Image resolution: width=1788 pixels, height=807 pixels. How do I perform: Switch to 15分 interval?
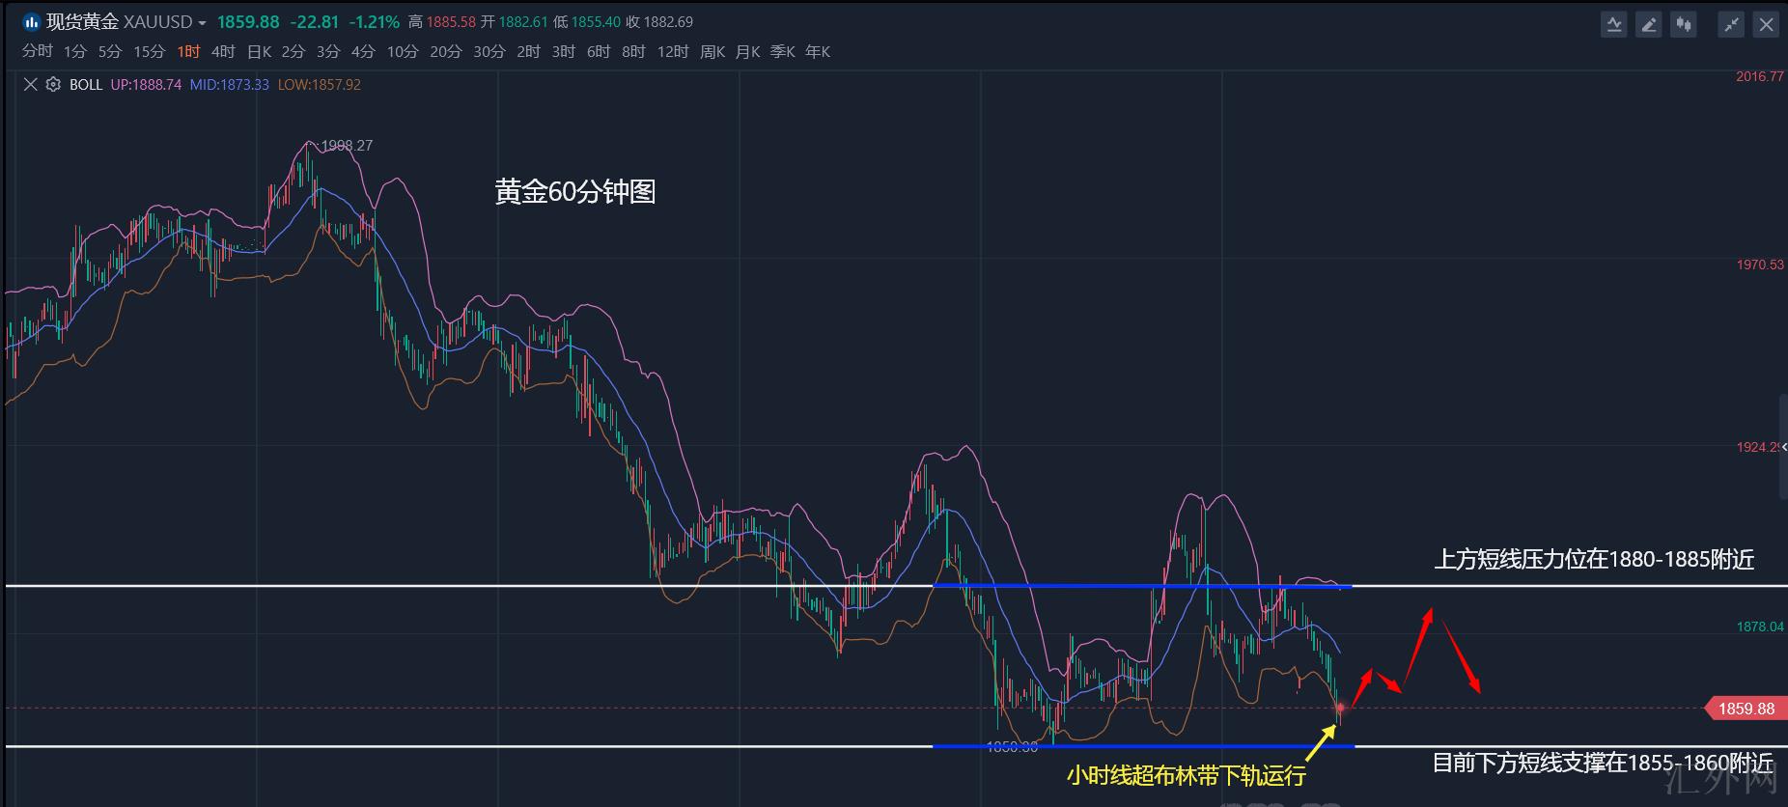point(149,52)
